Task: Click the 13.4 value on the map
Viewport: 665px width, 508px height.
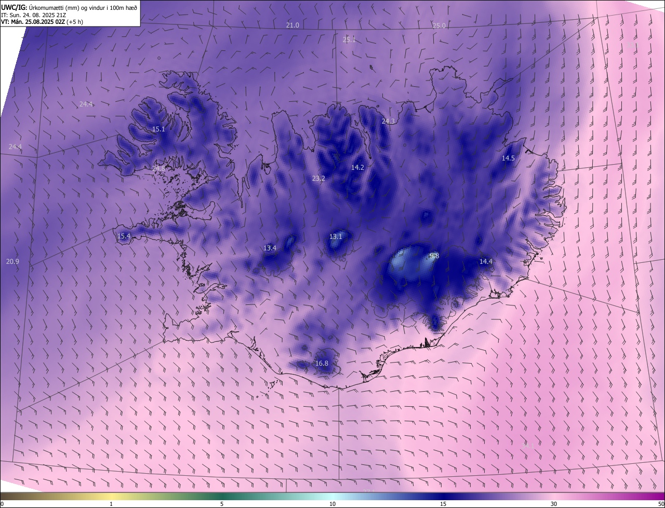Action: click(270, 248)
